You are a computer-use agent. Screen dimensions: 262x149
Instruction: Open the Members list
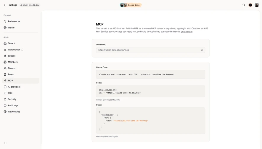[x=21, y=62]
